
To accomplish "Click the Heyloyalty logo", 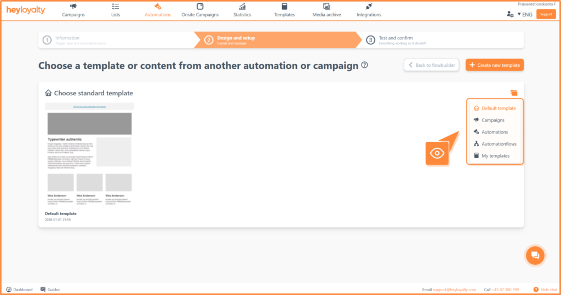I will 26,10.
